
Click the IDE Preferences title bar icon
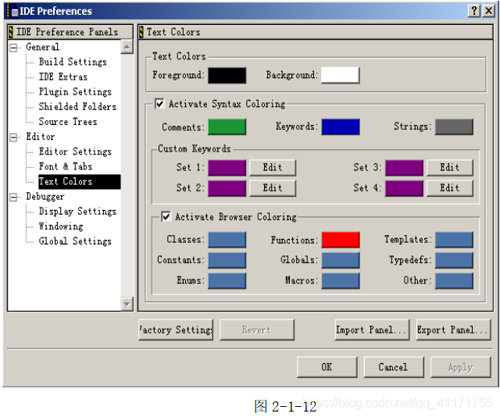[12, 11]
